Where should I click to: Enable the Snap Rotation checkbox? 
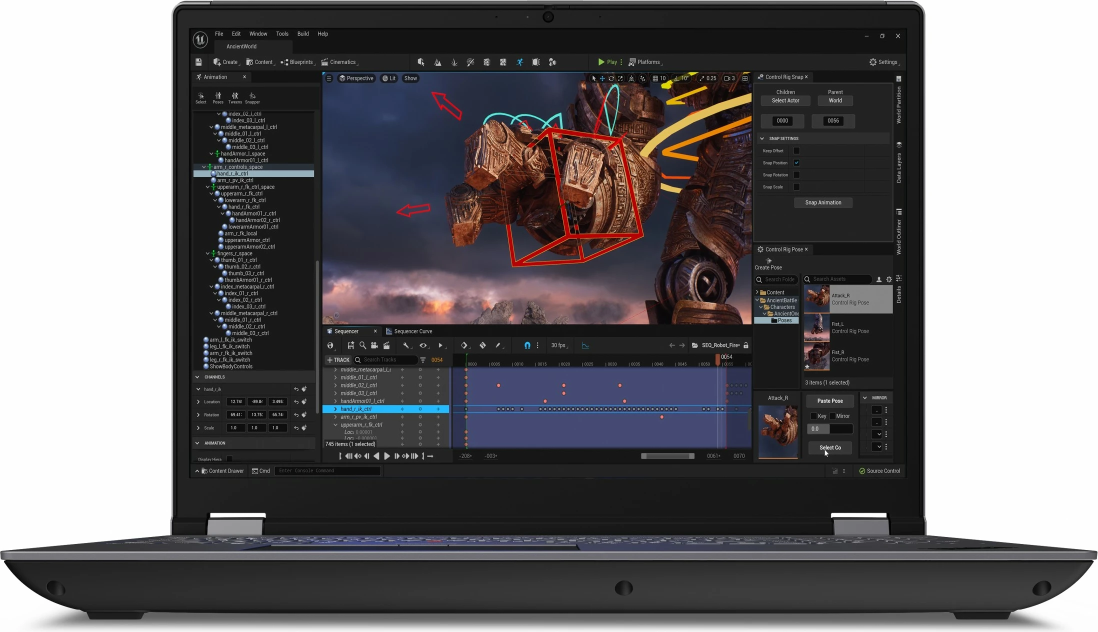[x=797, y=174]
